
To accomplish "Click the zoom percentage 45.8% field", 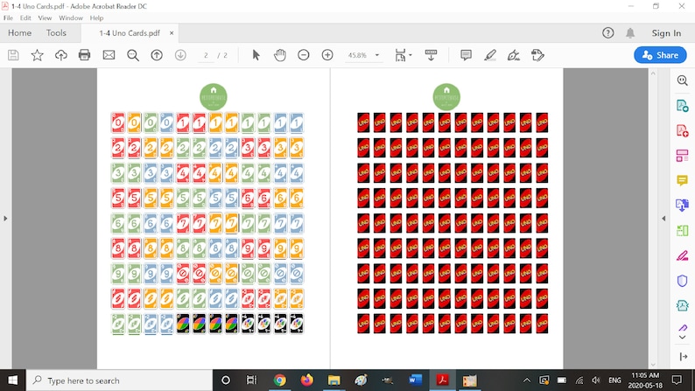I will point(357,55).
